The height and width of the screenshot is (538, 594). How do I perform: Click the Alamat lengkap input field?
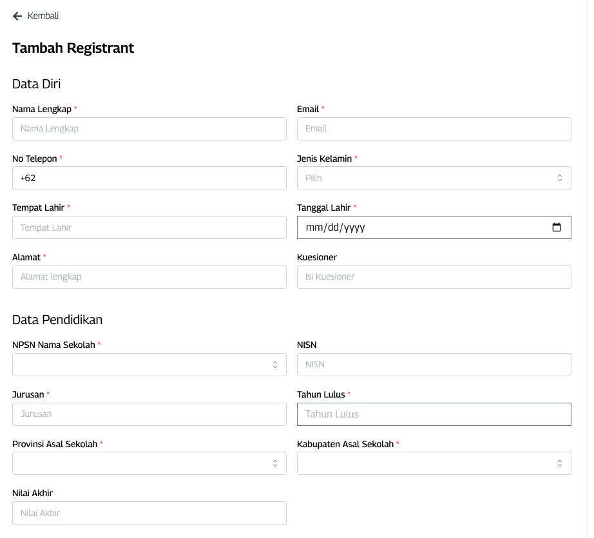pos(148,276)
